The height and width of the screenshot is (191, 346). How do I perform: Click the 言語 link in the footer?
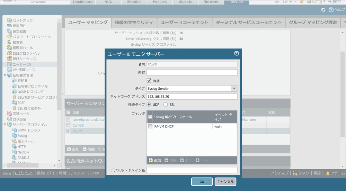coord(317,173)
